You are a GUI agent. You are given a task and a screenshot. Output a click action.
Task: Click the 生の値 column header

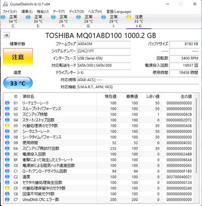coord(177,97)
